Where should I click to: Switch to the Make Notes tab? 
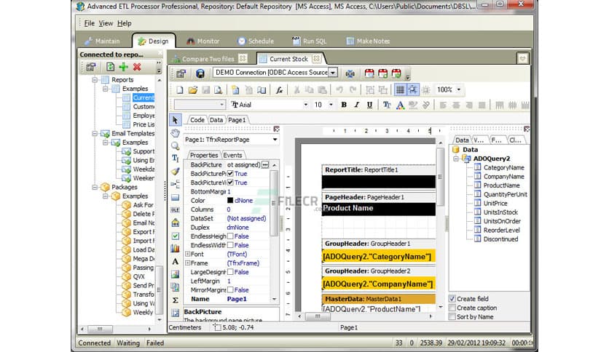[368, 41]
